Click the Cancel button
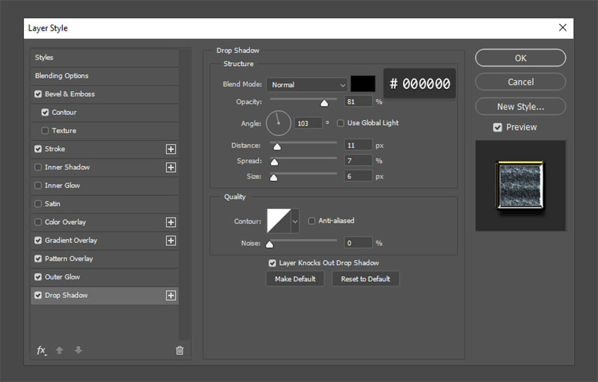This screenshot has width=598, height=382. pyautogui.click(x=521, y=82)
